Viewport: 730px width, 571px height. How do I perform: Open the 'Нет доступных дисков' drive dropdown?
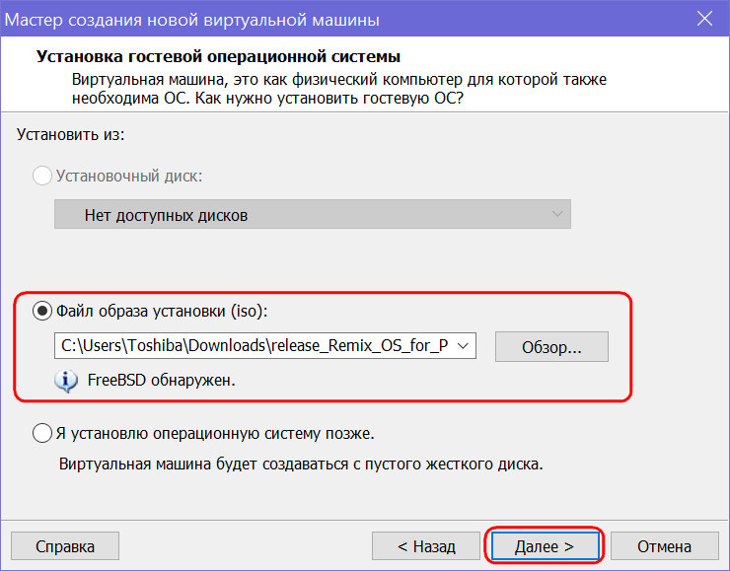click(313, 215)
